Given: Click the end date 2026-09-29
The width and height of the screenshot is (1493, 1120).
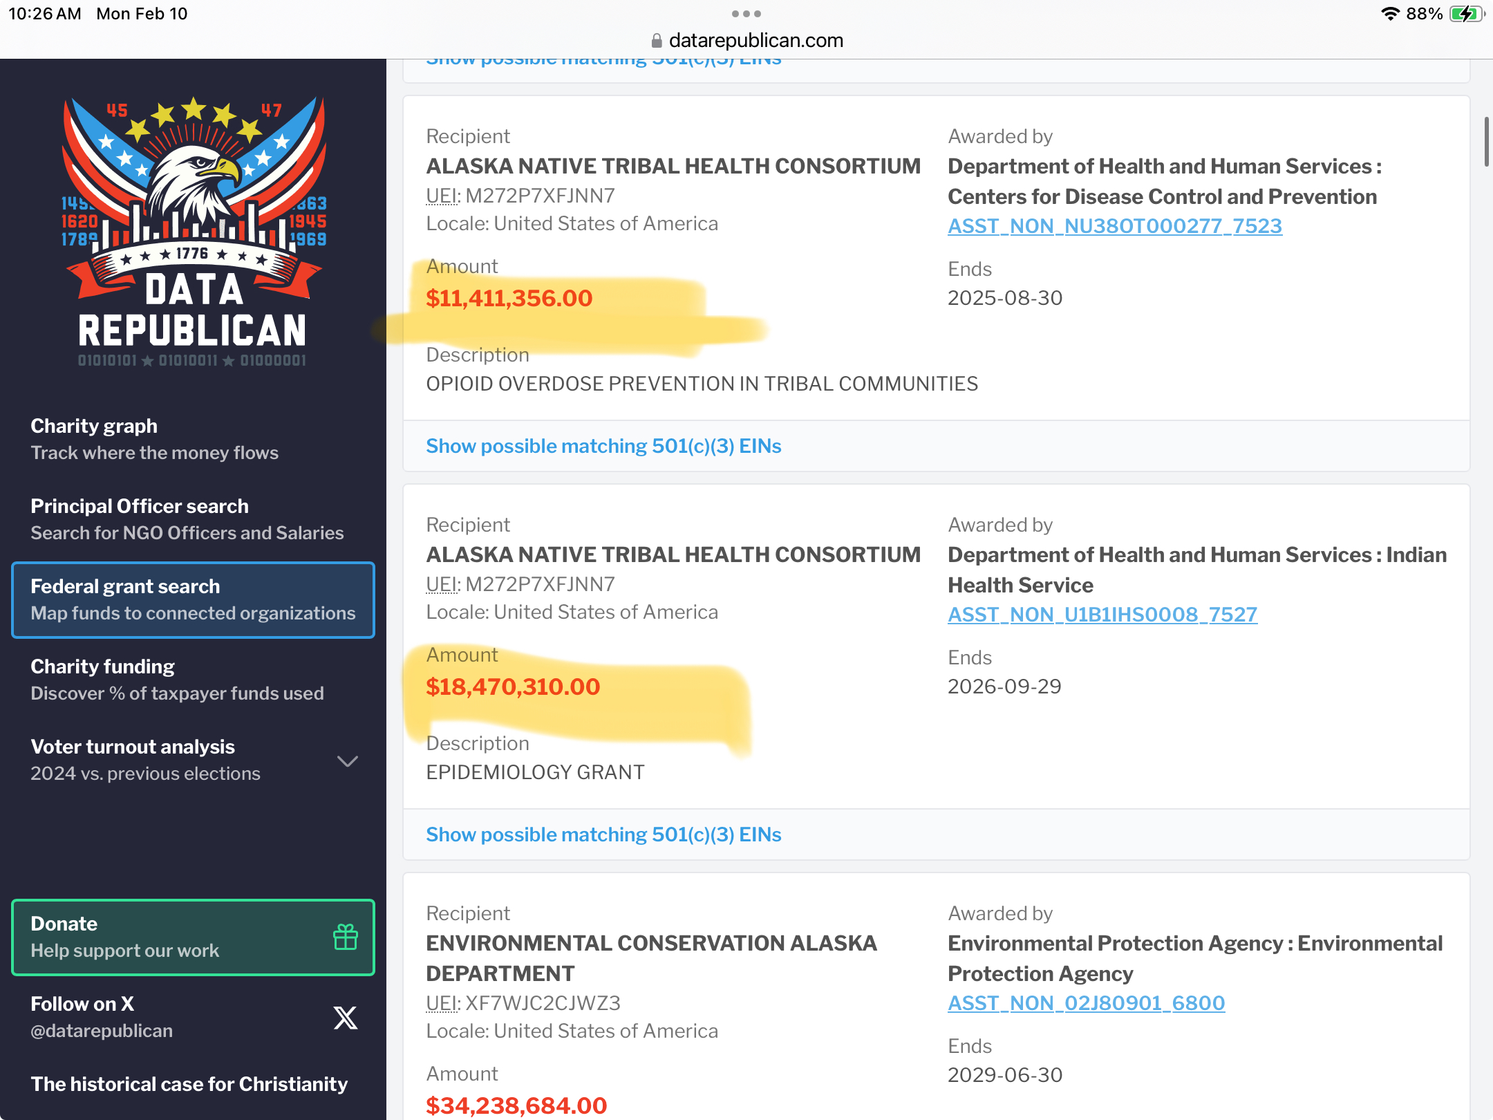Looking at the screenshot, I should (x=1004, y=687).
